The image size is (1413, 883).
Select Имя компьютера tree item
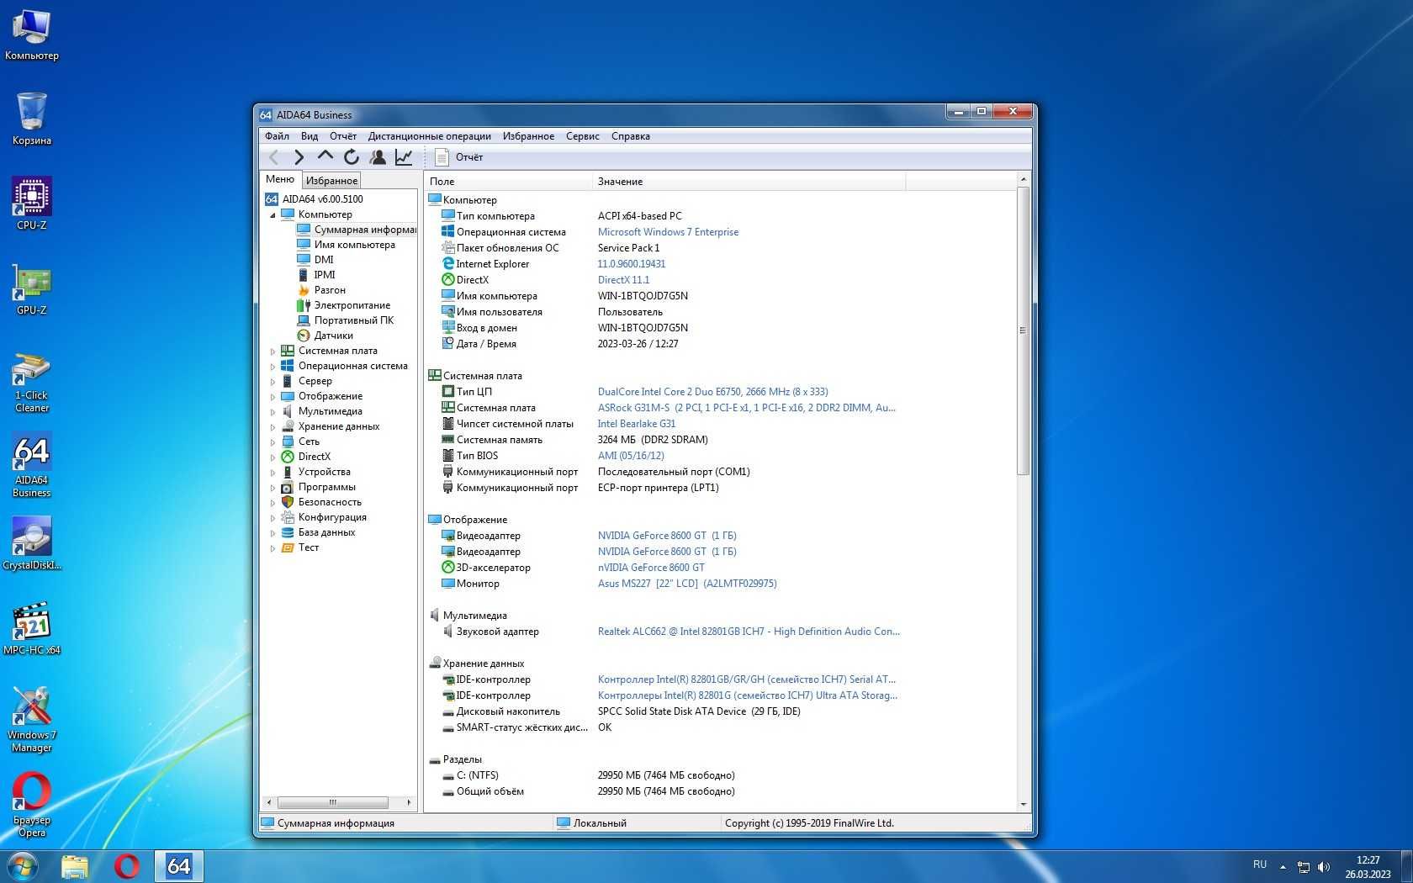pos(354,245)
